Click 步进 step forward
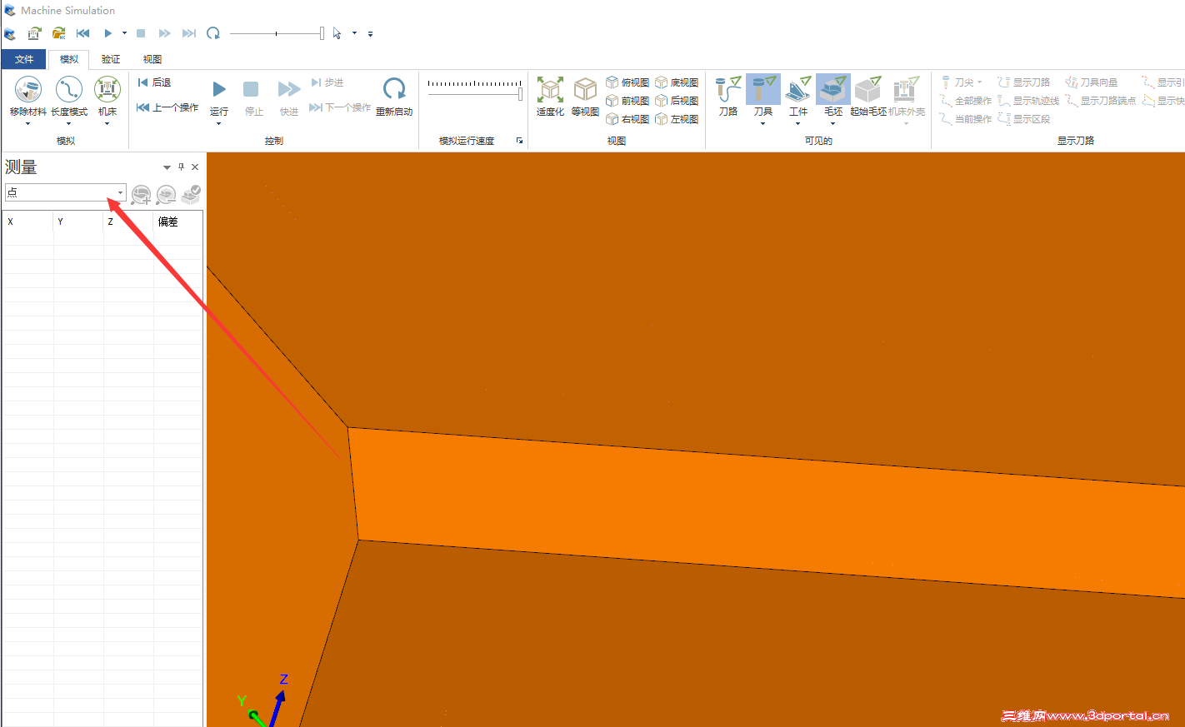The image size is (1185, 727). (x=327, y=82)
